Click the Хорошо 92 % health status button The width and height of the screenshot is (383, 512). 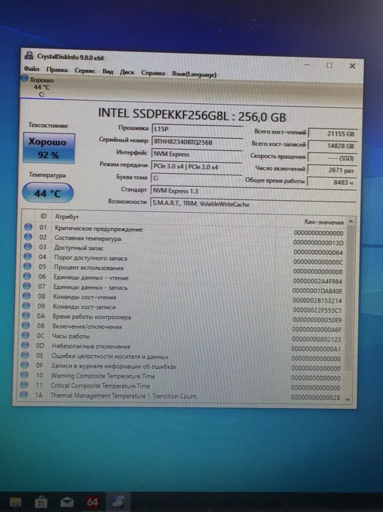pos(48,148)
